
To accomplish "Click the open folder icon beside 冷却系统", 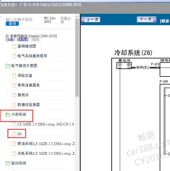I will (x=8, y=115).
